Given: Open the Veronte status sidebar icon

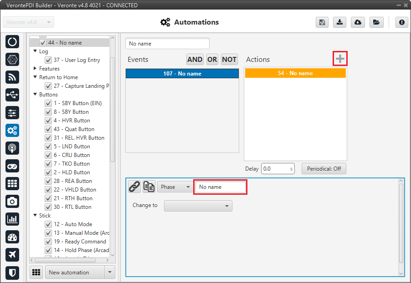Looking at the screenshot, I should coord(12,41).
